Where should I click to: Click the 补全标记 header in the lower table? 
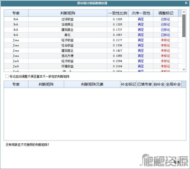(x=128, y=84)
